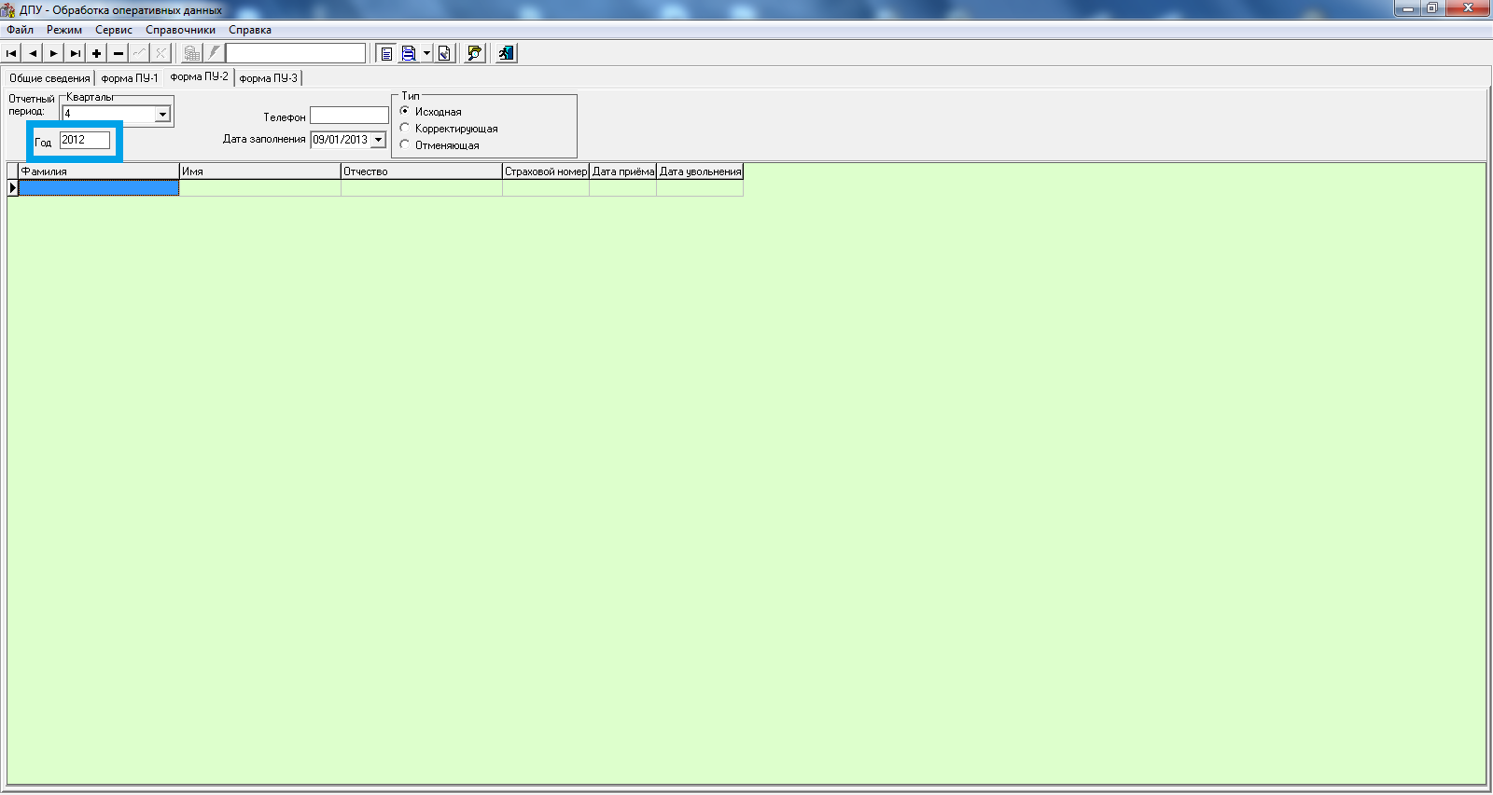Click the empty Имя cell in first row
Image resolution: width=1493 pixels, height=795 pixels.
click(x=260, y=187)
